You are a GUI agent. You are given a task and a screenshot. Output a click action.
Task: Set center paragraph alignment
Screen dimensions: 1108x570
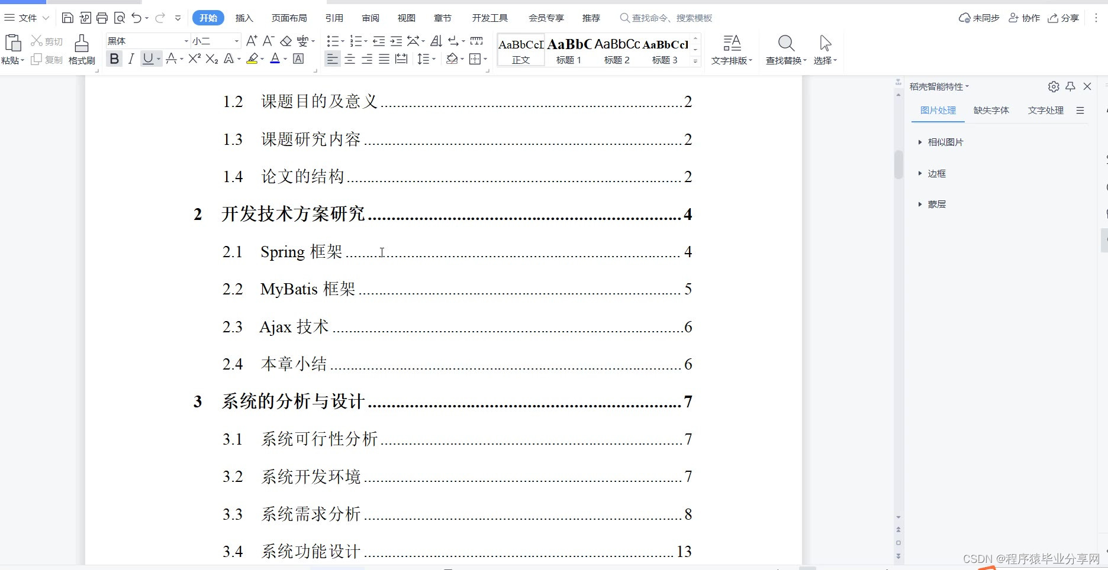click(x=350, y=59)
